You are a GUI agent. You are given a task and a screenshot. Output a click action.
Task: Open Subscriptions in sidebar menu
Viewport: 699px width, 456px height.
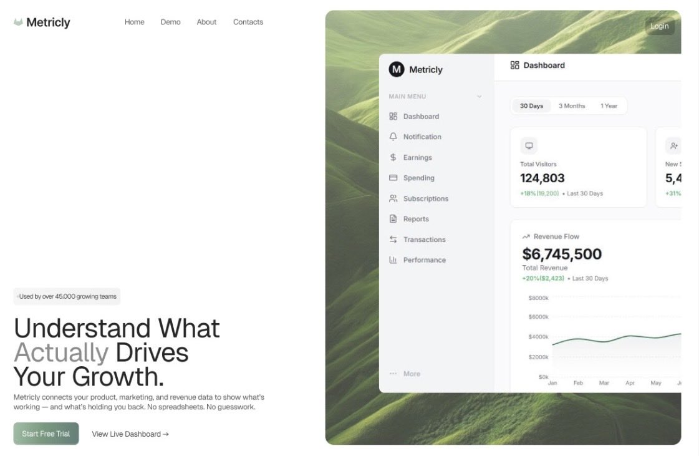(426, 198)
